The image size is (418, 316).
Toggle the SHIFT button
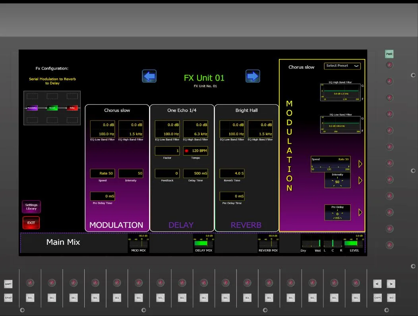8,284
